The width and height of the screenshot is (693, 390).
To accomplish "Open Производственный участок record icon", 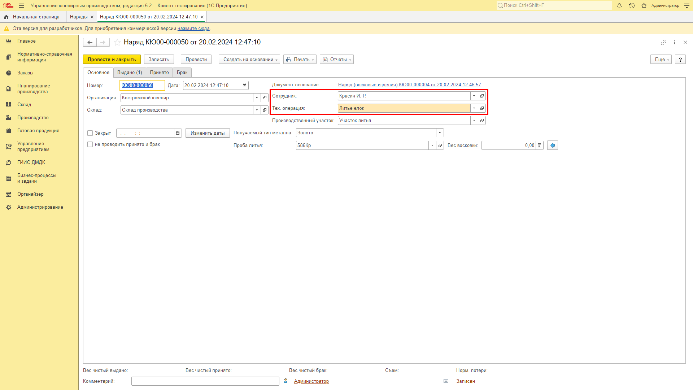I will 482,121.
